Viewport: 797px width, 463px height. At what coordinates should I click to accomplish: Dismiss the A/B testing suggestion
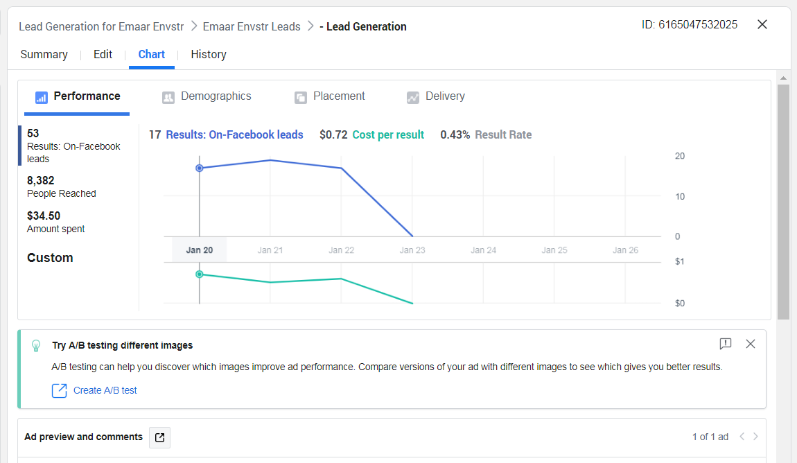click(750, 344)
